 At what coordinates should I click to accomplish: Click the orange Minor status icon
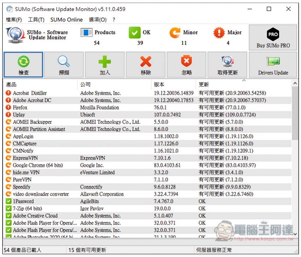click(175, 33)
